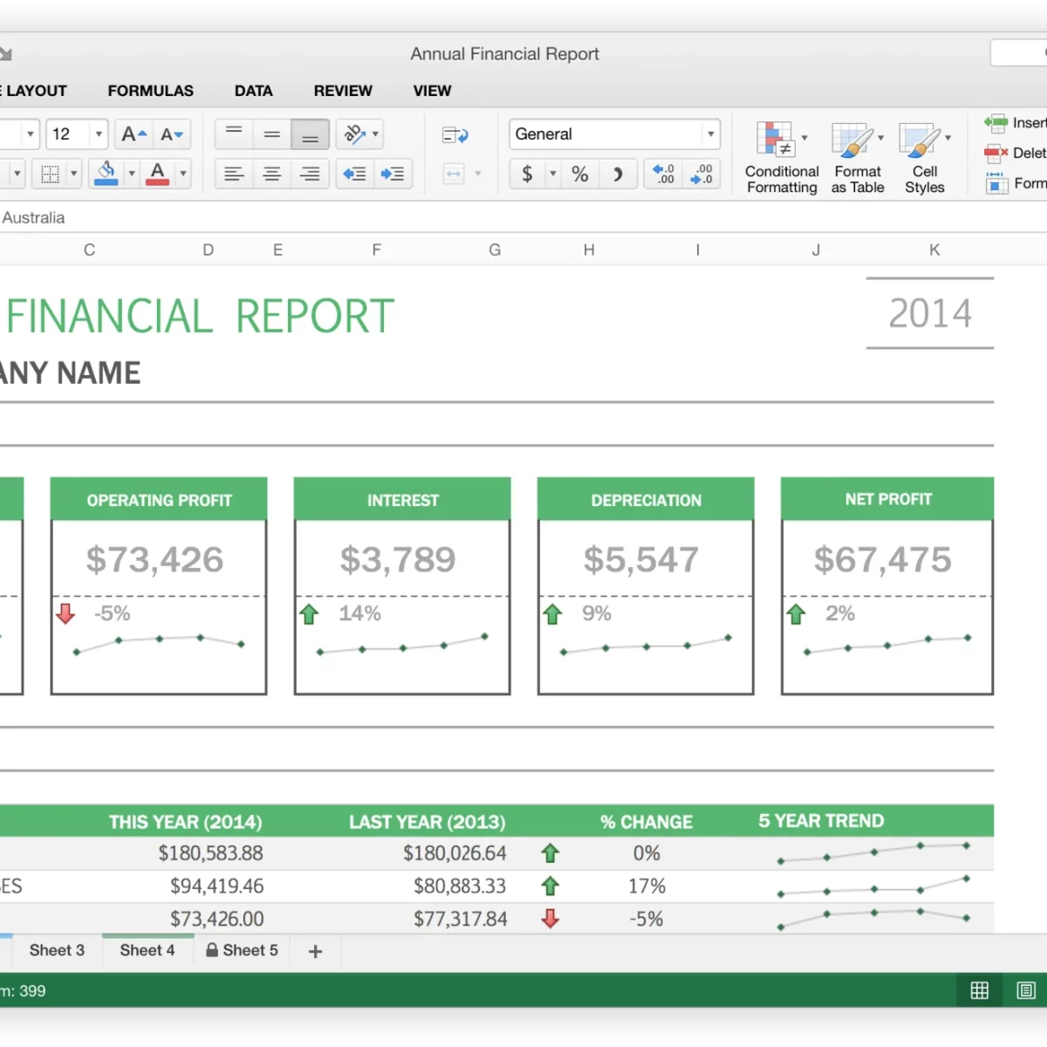This screenshot has height=1047, width=1047.
Task: Open the Merge cells dropdown arrow
Action: [478, 174]
